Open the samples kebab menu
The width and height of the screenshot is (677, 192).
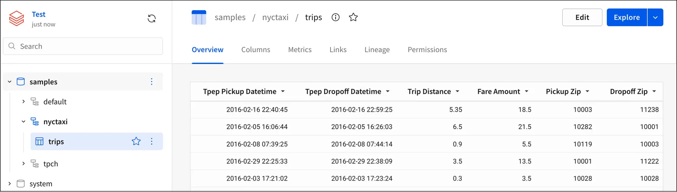pyautogui.click(x=151, y=82)
